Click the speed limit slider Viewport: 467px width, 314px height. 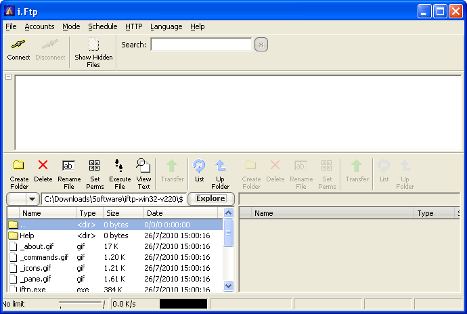82,304
